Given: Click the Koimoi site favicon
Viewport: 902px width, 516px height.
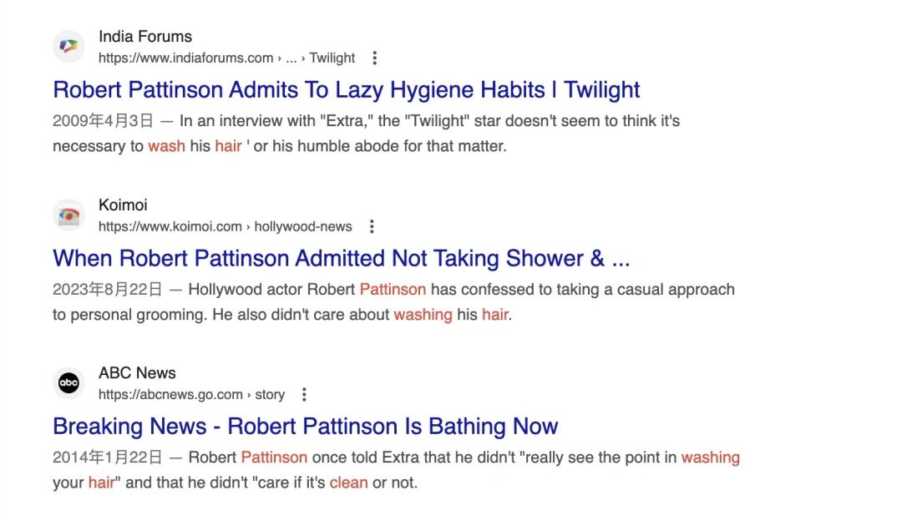Looking at the screenshot, I should click(68, 215).
